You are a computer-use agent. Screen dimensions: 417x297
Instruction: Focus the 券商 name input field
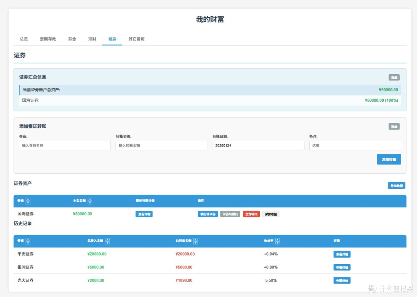click(x=64, y=145)
